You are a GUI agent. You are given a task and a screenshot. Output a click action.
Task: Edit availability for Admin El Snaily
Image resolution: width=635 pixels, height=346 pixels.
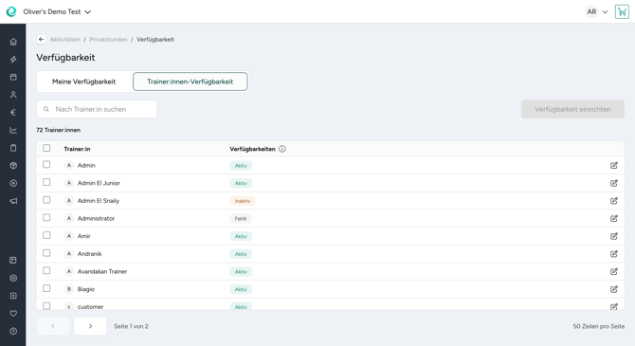614,201
